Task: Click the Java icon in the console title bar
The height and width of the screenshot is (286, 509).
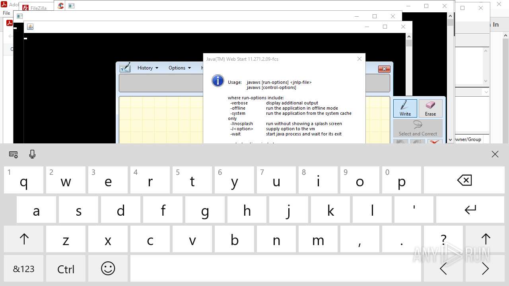Action: [x=30, y=27]
